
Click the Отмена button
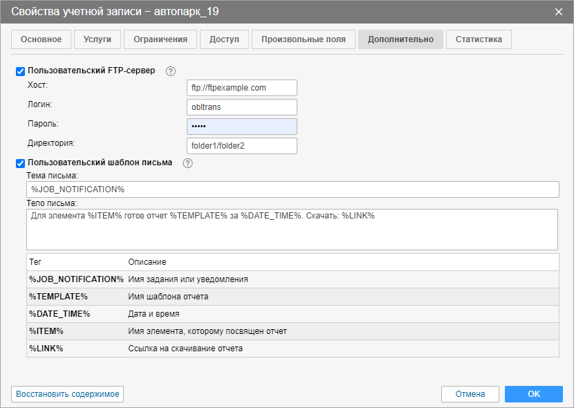(470, 394)
